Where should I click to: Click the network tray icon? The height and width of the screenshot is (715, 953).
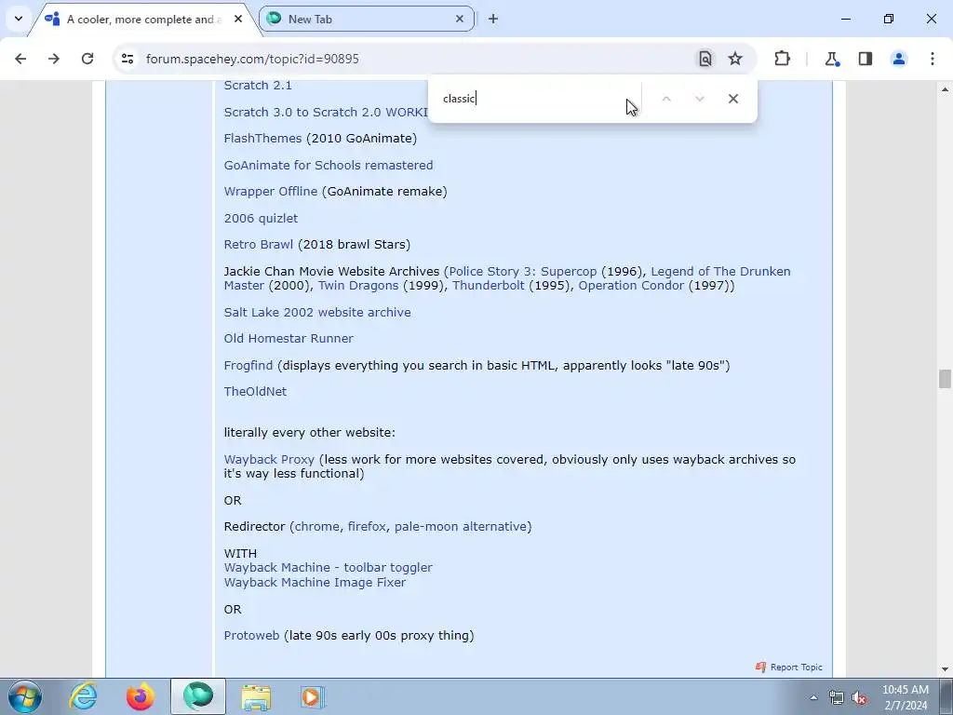837,697
